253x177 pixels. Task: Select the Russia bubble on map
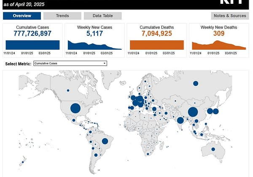pyautogui.click(x=196, y=83)
